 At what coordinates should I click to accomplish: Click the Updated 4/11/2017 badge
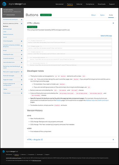46,15
